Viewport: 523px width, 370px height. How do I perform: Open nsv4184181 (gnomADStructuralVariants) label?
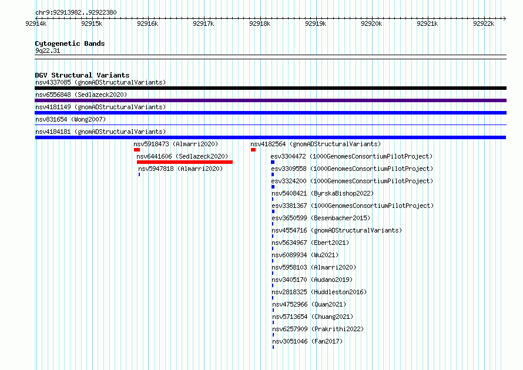click(100, 132)
